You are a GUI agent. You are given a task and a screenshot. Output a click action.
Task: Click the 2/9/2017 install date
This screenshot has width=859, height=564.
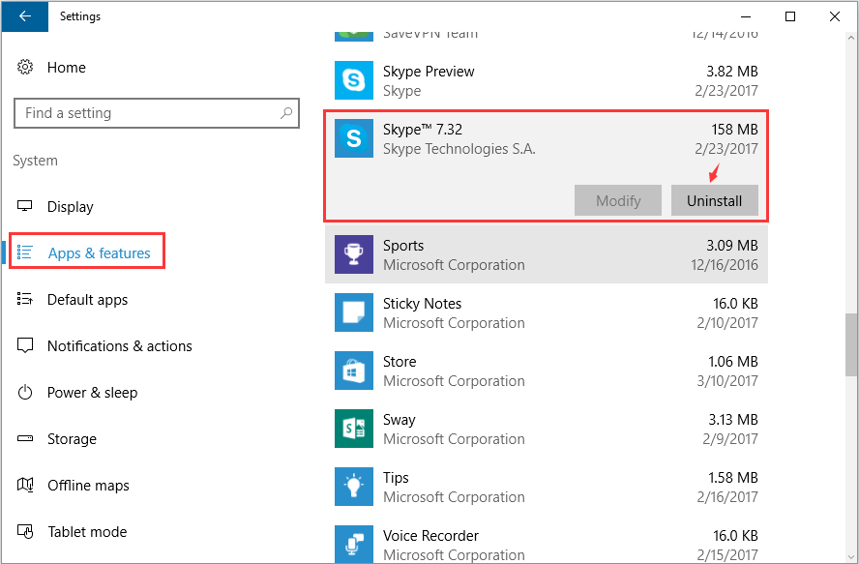coord(730,439)
